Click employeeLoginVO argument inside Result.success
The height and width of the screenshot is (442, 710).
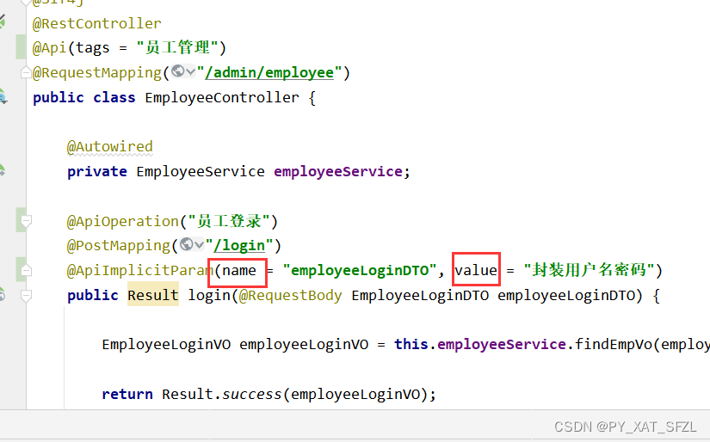click(355, 394)
